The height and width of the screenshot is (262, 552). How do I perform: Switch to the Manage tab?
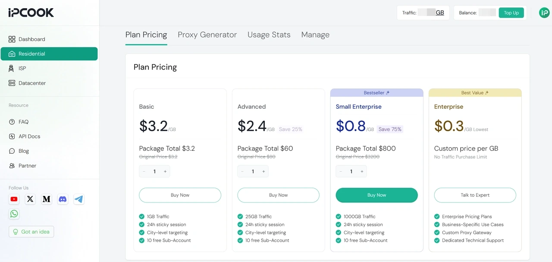point(315,35)
